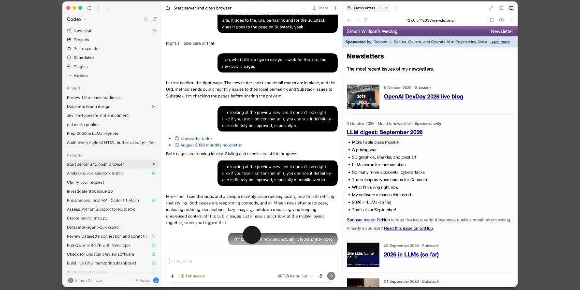Open a new browser tab with plus
580x290 pixels.
click(395, 8)
